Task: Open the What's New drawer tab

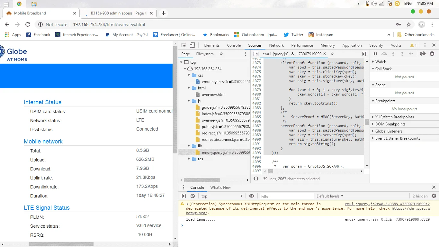Action: pyautogui.click(x=220, y=188)
